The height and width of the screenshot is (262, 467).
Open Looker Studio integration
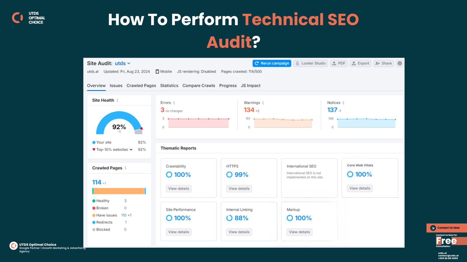(x=311, y=63)
